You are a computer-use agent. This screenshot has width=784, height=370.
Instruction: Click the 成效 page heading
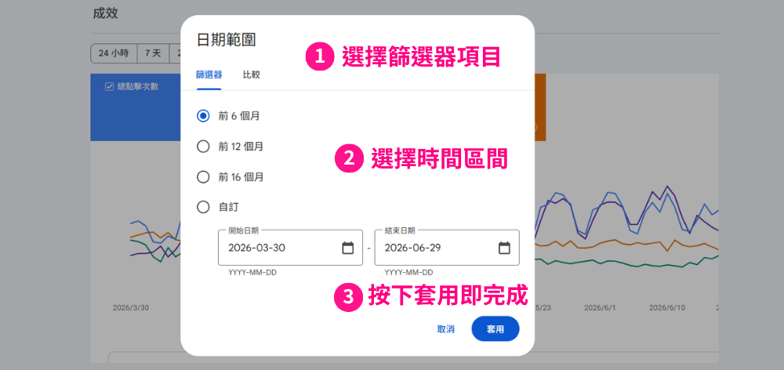(105, 13)
